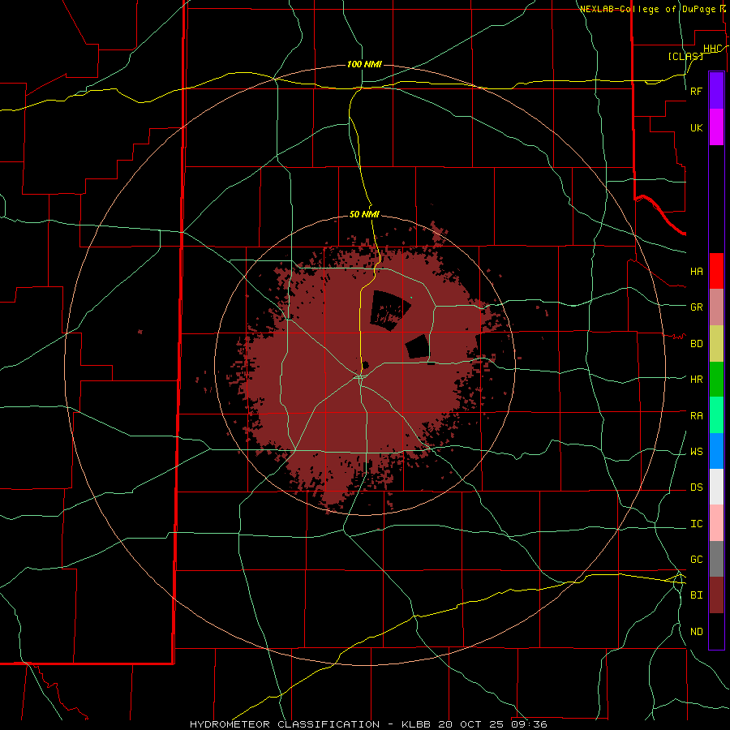Screen dimensions: 730x730
Task: Click the magenta UK color swatch
Action: pos(716,127)
